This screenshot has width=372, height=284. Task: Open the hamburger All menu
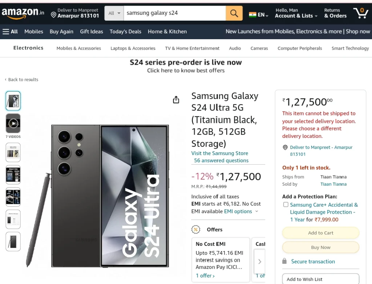point(10,32)
